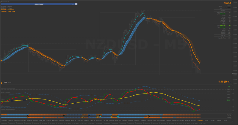Image resolution: width=238 pixels, height=125 pixels.
Task: Switch chart to USDCHF symbol
Action: 29,121
